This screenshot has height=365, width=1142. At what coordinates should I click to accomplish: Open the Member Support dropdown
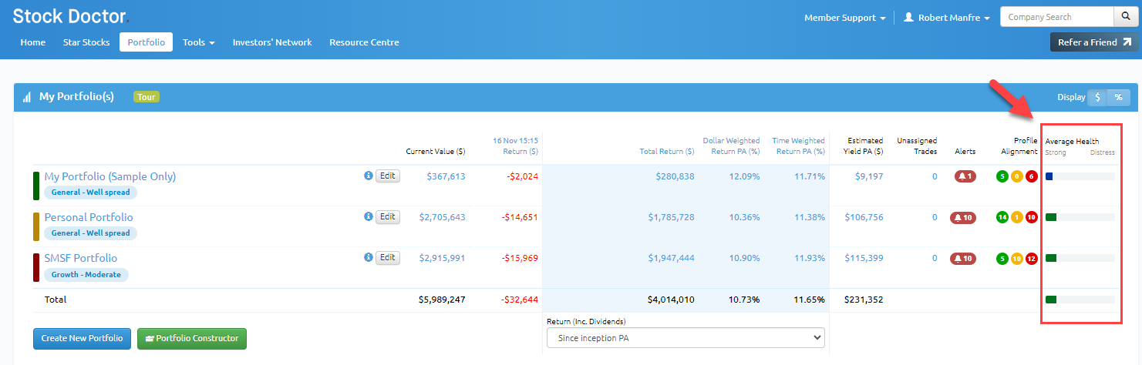tap(844, 18)
